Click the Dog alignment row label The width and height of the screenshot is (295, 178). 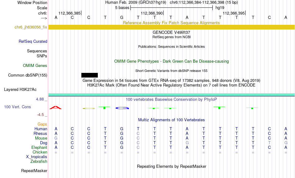(x=43, y=143)
